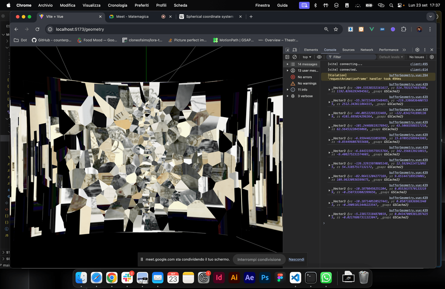
Task: Toggle the console sidebar panel
Action: pyautogui.click(x=287, y=57)
